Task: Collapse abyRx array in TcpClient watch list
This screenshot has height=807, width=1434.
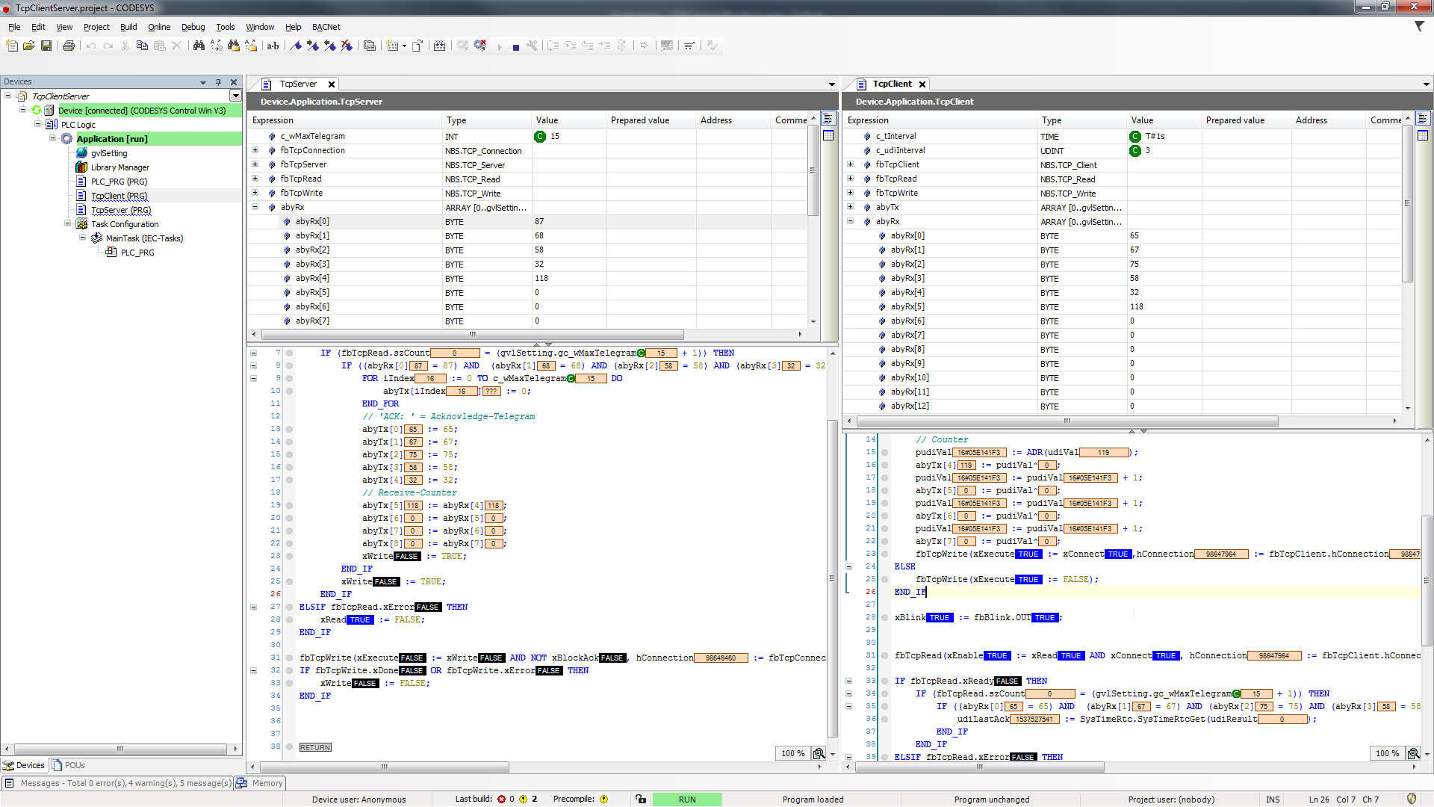Action: 850,221
